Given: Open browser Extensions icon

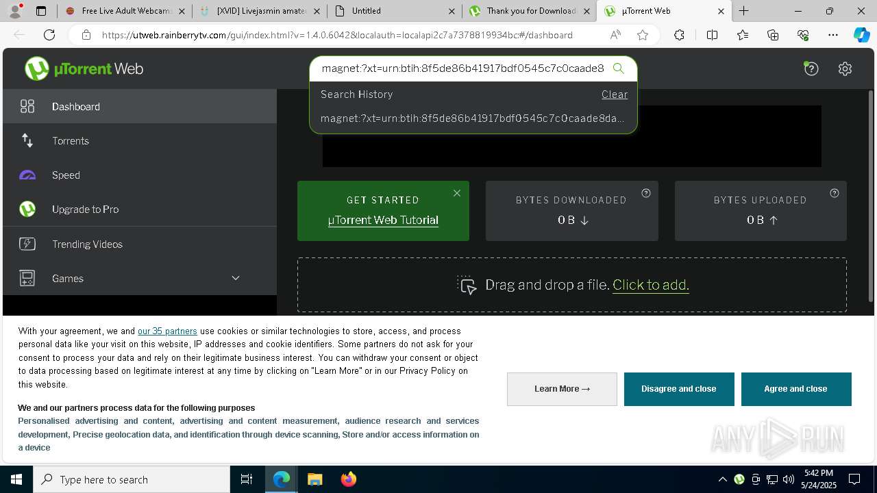Looking at the screenshot, I should coord(679,35).
